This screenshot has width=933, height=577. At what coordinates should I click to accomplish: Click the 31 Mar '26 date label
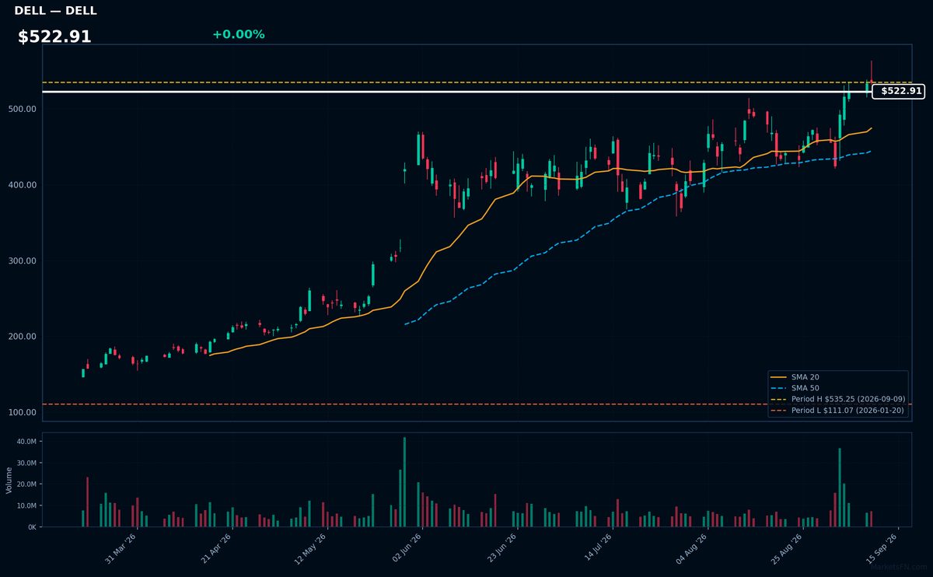tap(121, 547)
